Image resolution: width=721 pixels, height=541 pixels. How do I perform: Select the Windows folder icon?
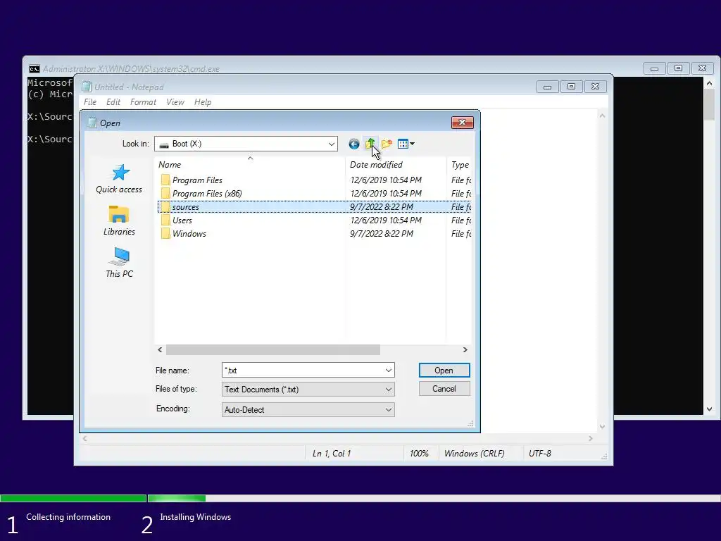pyautogui.click(x=165, y=233)
